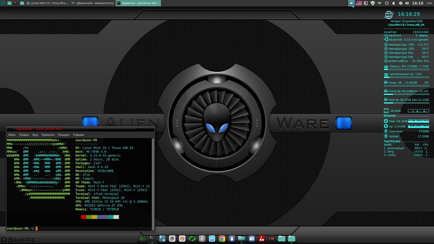Click 'OS: Linux Mint 19.1 Tessa x86_64' line
434x244 pixels.
[x=104, y=148]
